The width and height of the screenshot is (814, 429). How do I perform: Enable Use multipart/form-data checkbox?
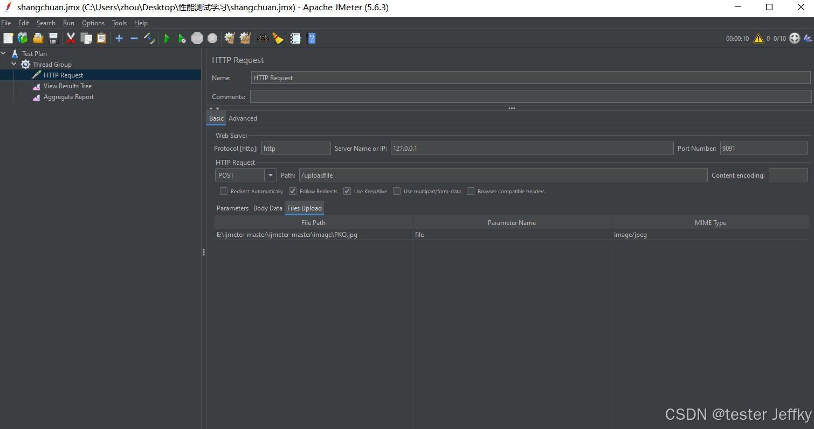[397, 191]
